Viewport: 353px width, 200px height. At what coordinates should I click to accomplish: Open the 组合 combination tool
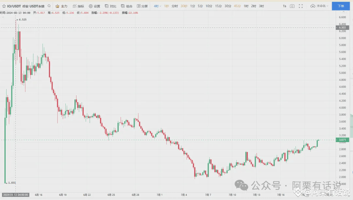click(127, 6)
